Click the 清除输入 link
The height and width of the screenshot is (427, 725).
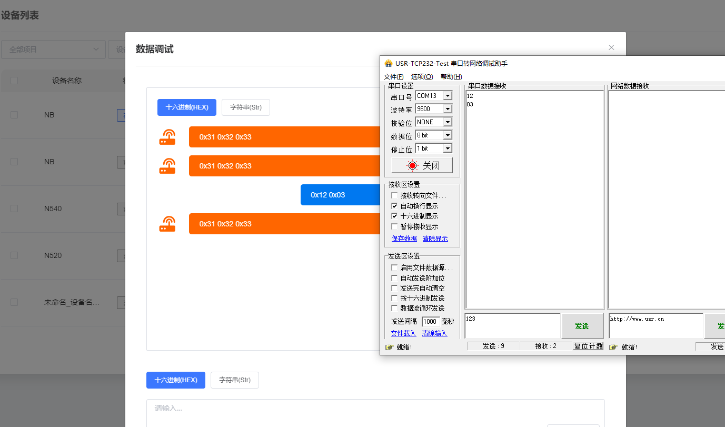(x=434, y=333)
